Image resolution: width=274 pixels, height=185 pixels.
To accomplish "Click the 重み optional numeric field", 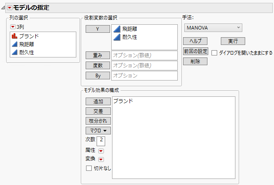I will point(145,55).
